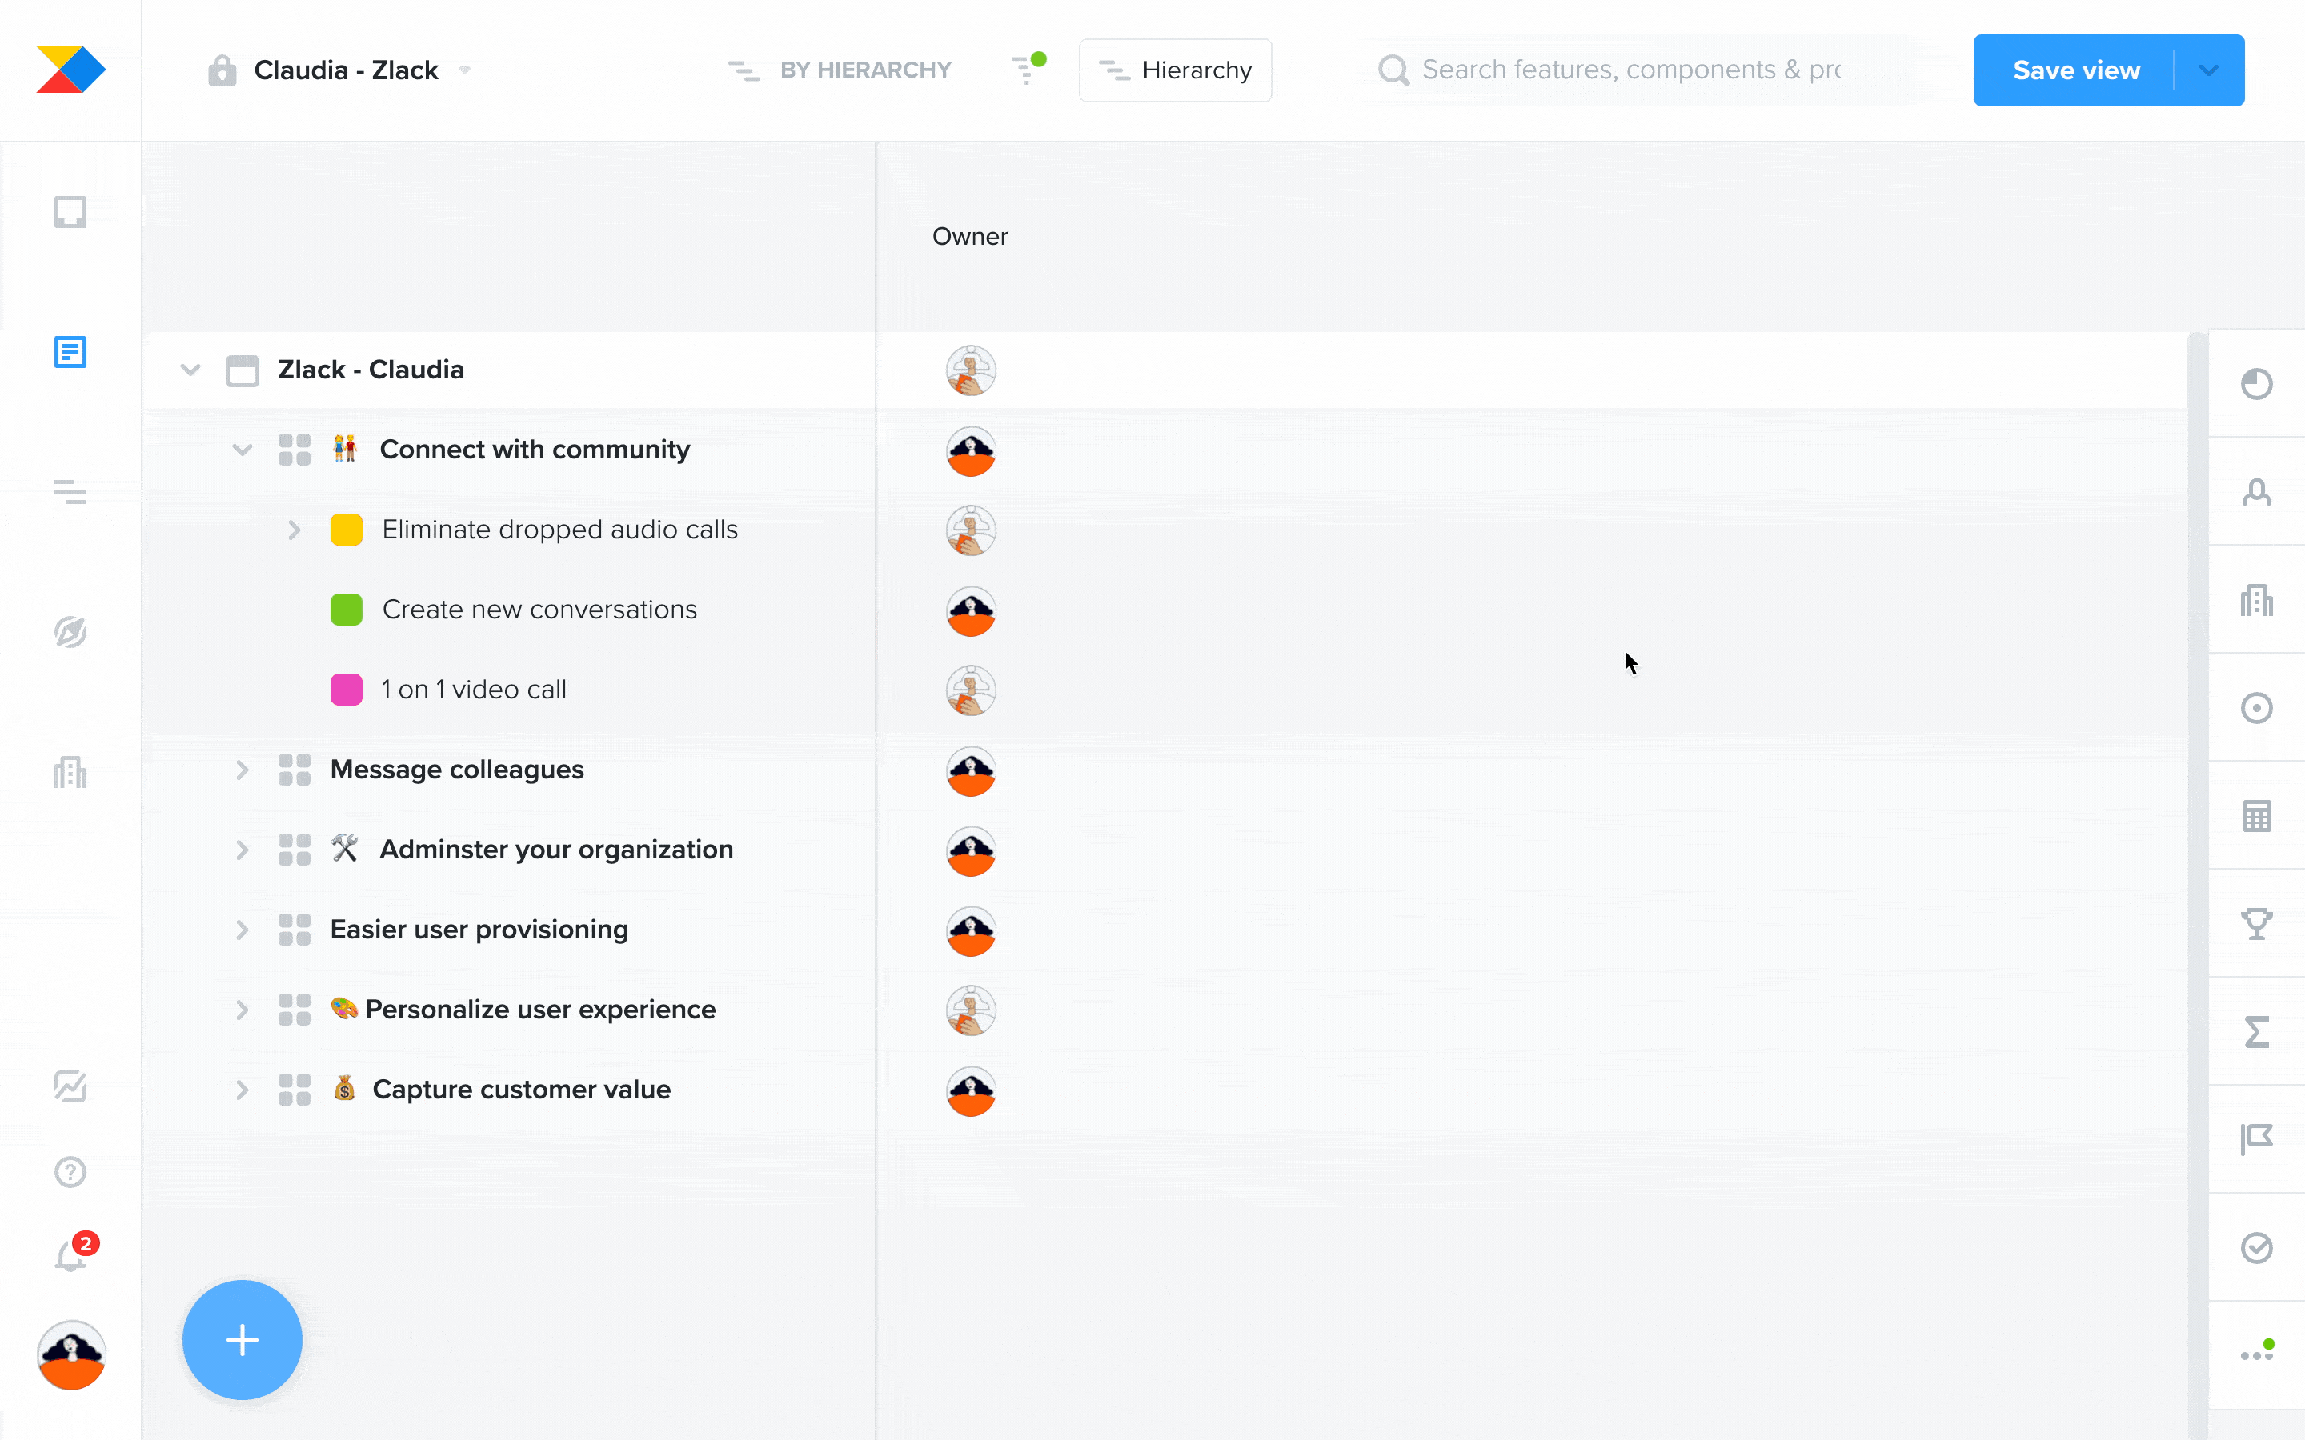Click yellow status swatch of Eliminate dropped audio calls

click(347, 530)
